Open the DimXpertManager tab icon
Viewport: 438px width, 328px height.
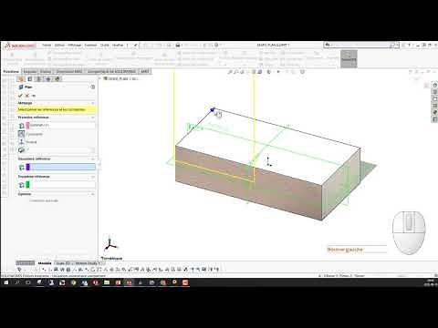(48, 79)
